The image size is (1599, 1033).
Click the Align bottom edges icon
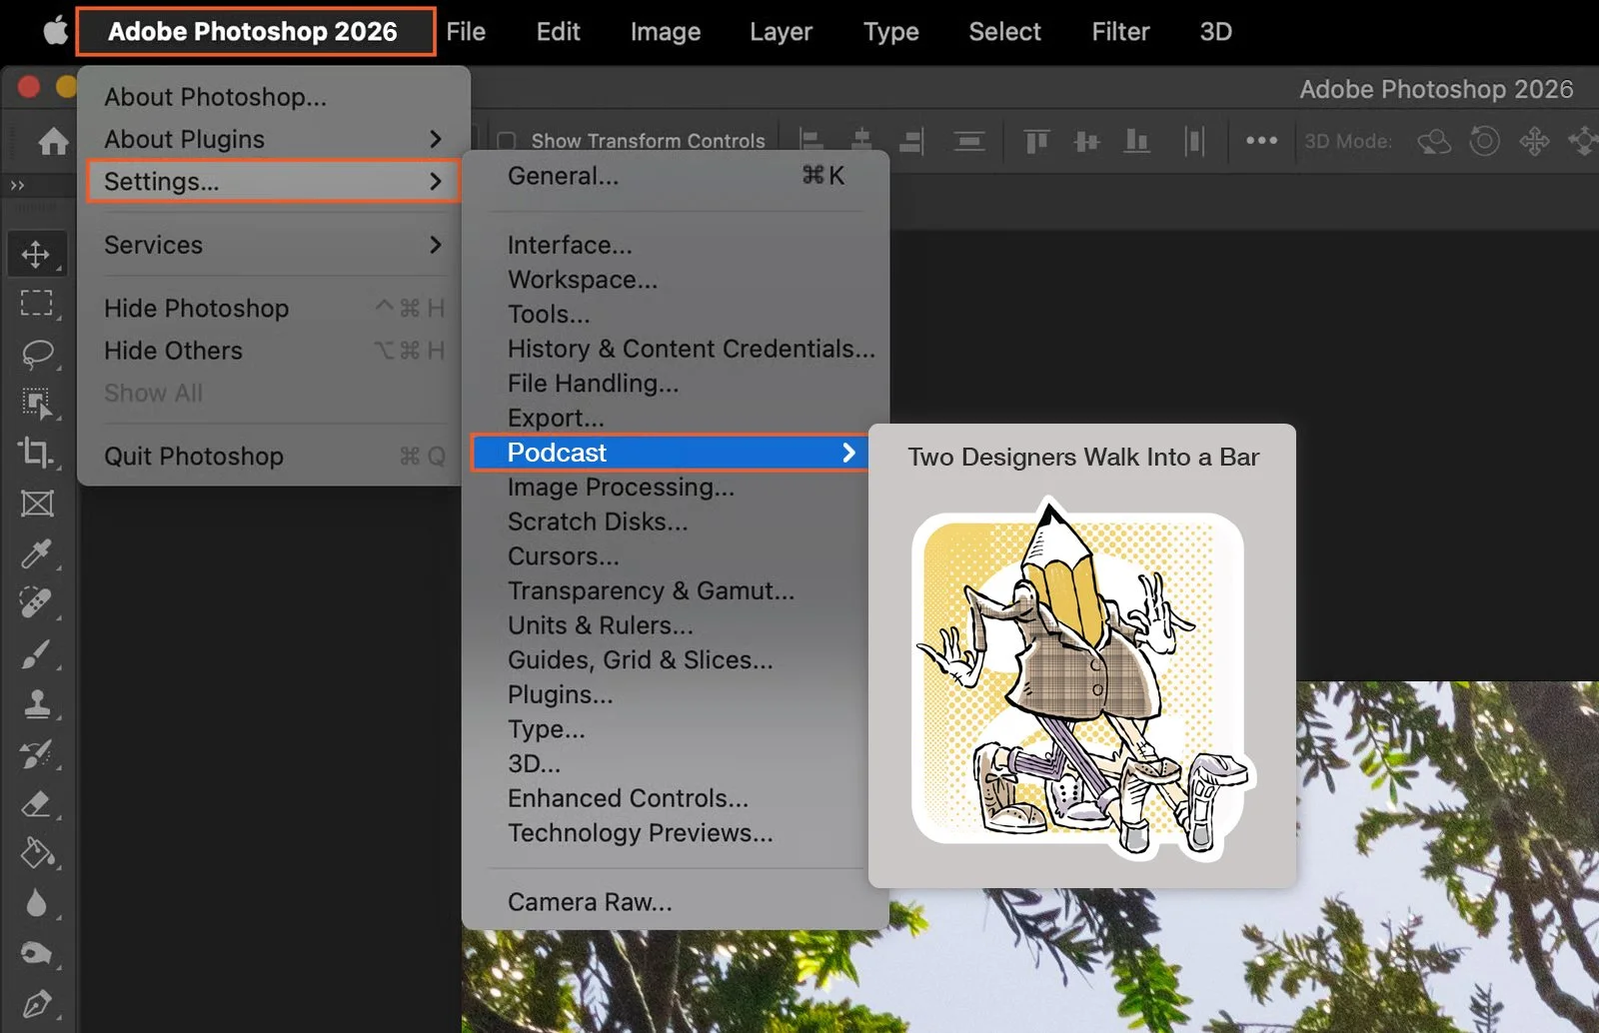click(1136, 141)
